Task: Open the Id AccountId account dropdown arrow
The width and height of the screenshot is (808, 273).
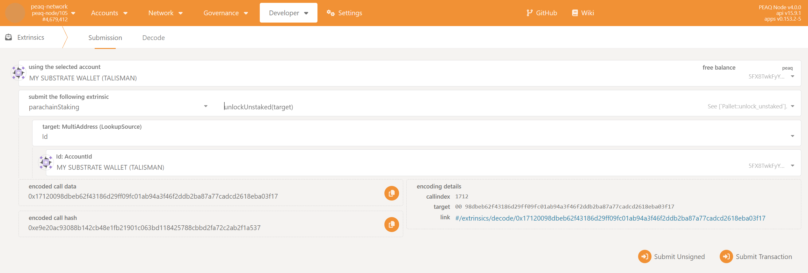Action: [x=792, y=166]
